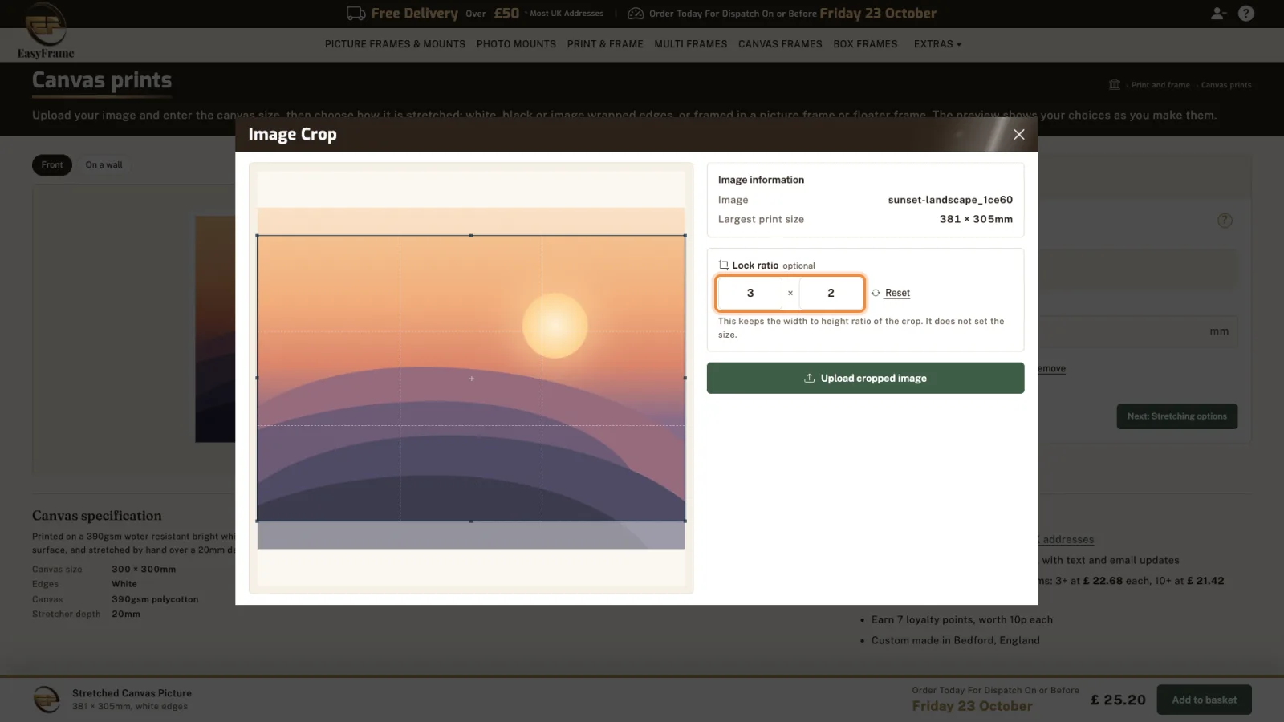Click the Canvas prints breadcrumb
The width and height of the screenshot is (1284, 722).
(1226, 85)
